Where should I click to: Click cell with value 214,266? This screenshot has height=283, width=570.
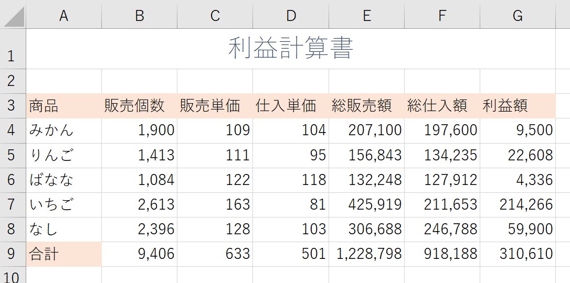click(x=518, y=204)
